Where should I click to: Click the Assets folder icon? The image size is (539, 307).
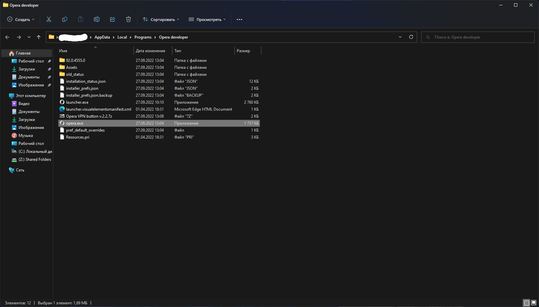pos(62,67)
